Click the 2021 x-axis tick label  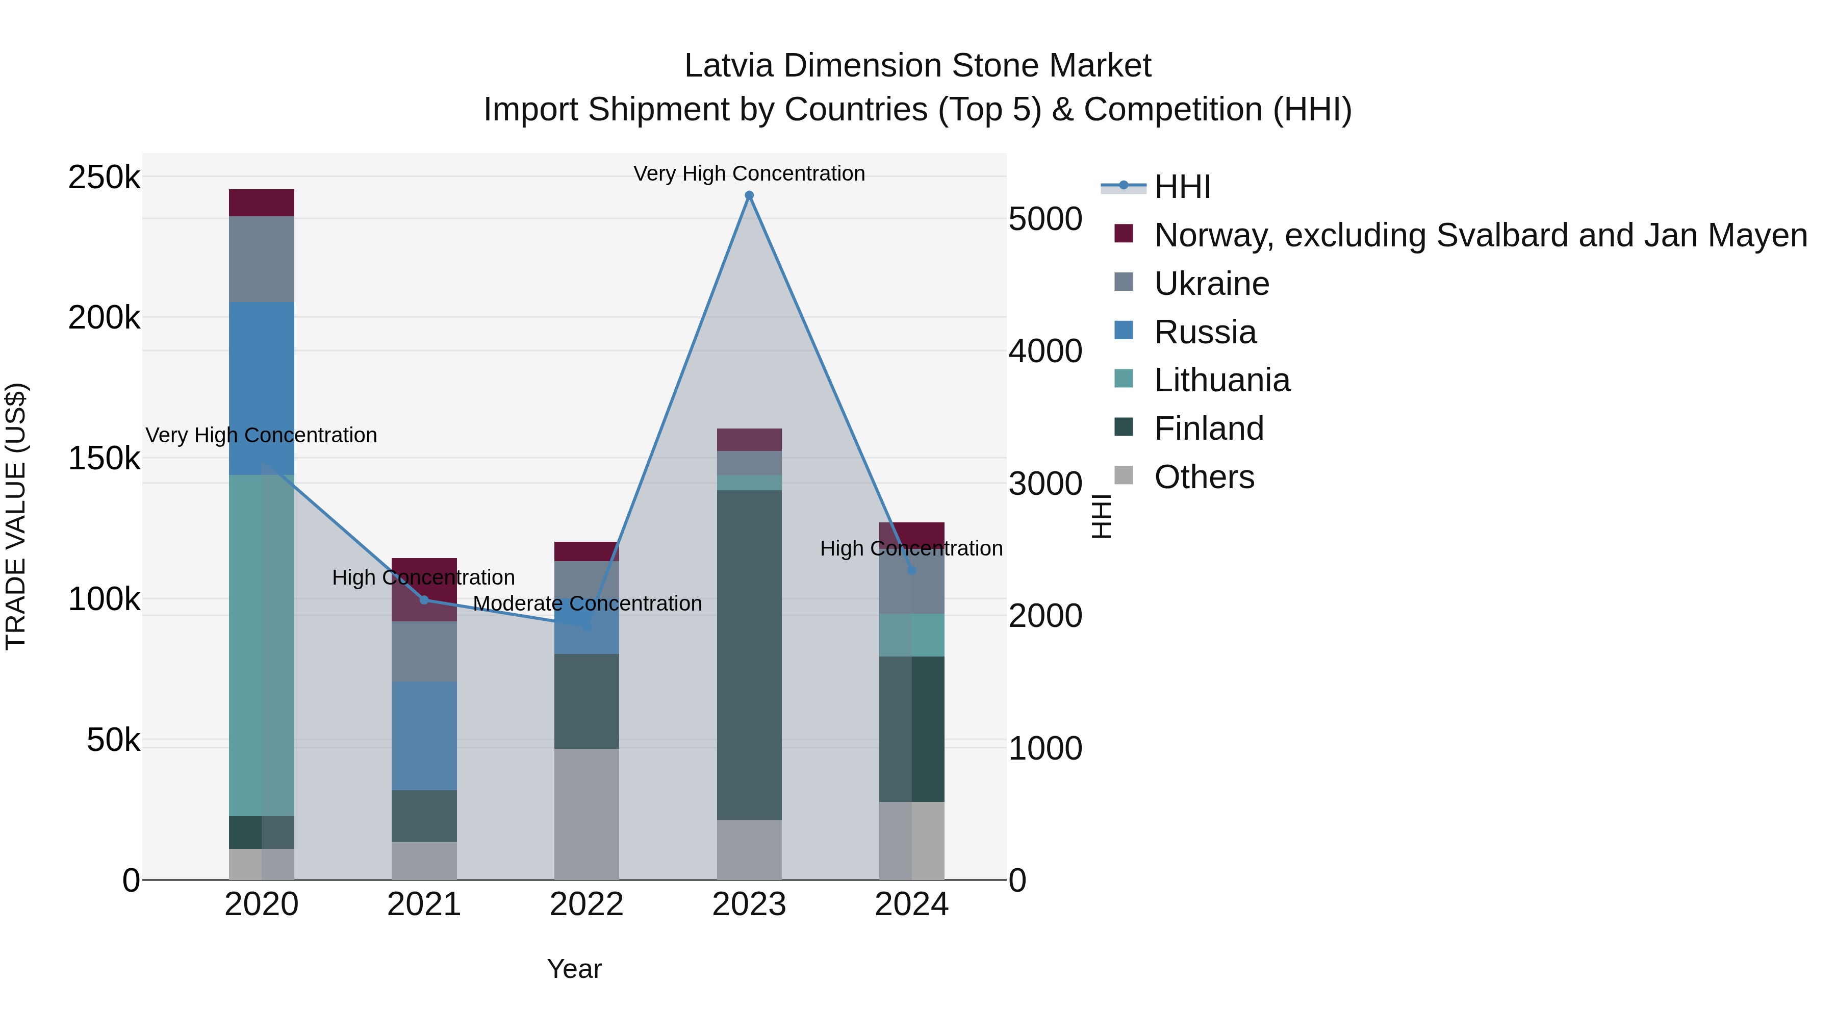click(424, 904)
